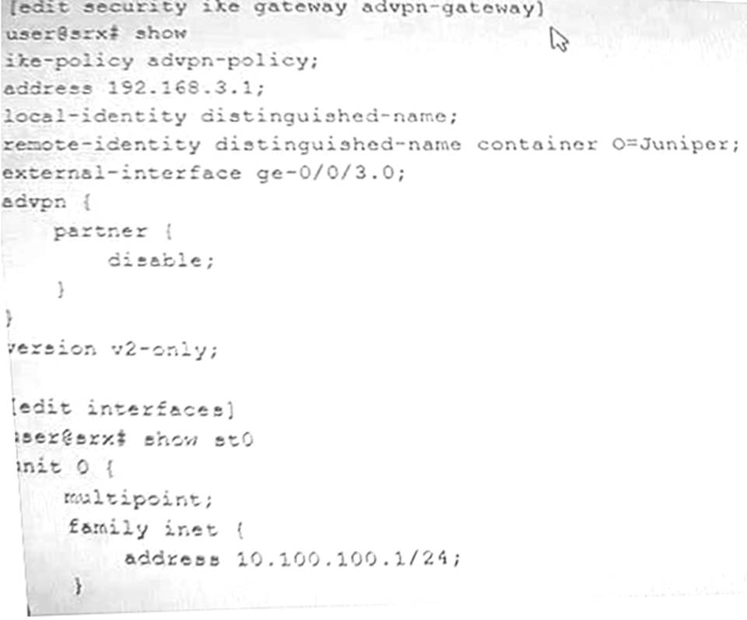The height and width of the screenshot is (620, 747).
Task: Click the external-interface ge-0/0/3.0 line
Action: [x=204, y=173]
